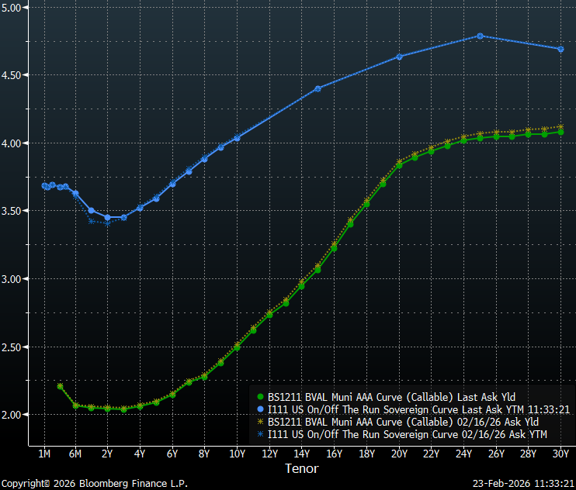Toggle the BS1211 BVAL Muni Last Ask Yld series

(391, 397)
